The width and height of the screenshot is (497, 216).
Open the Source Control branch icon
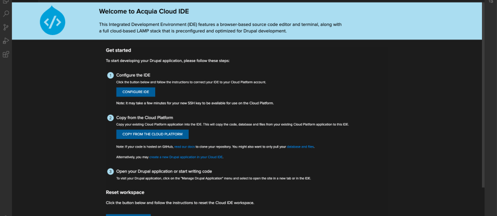click(x=6, y=27)
